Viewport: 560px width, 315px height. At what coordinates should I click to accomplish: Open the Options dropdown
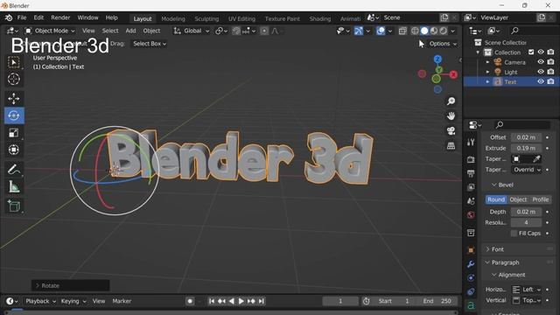(x=443, y=44)
